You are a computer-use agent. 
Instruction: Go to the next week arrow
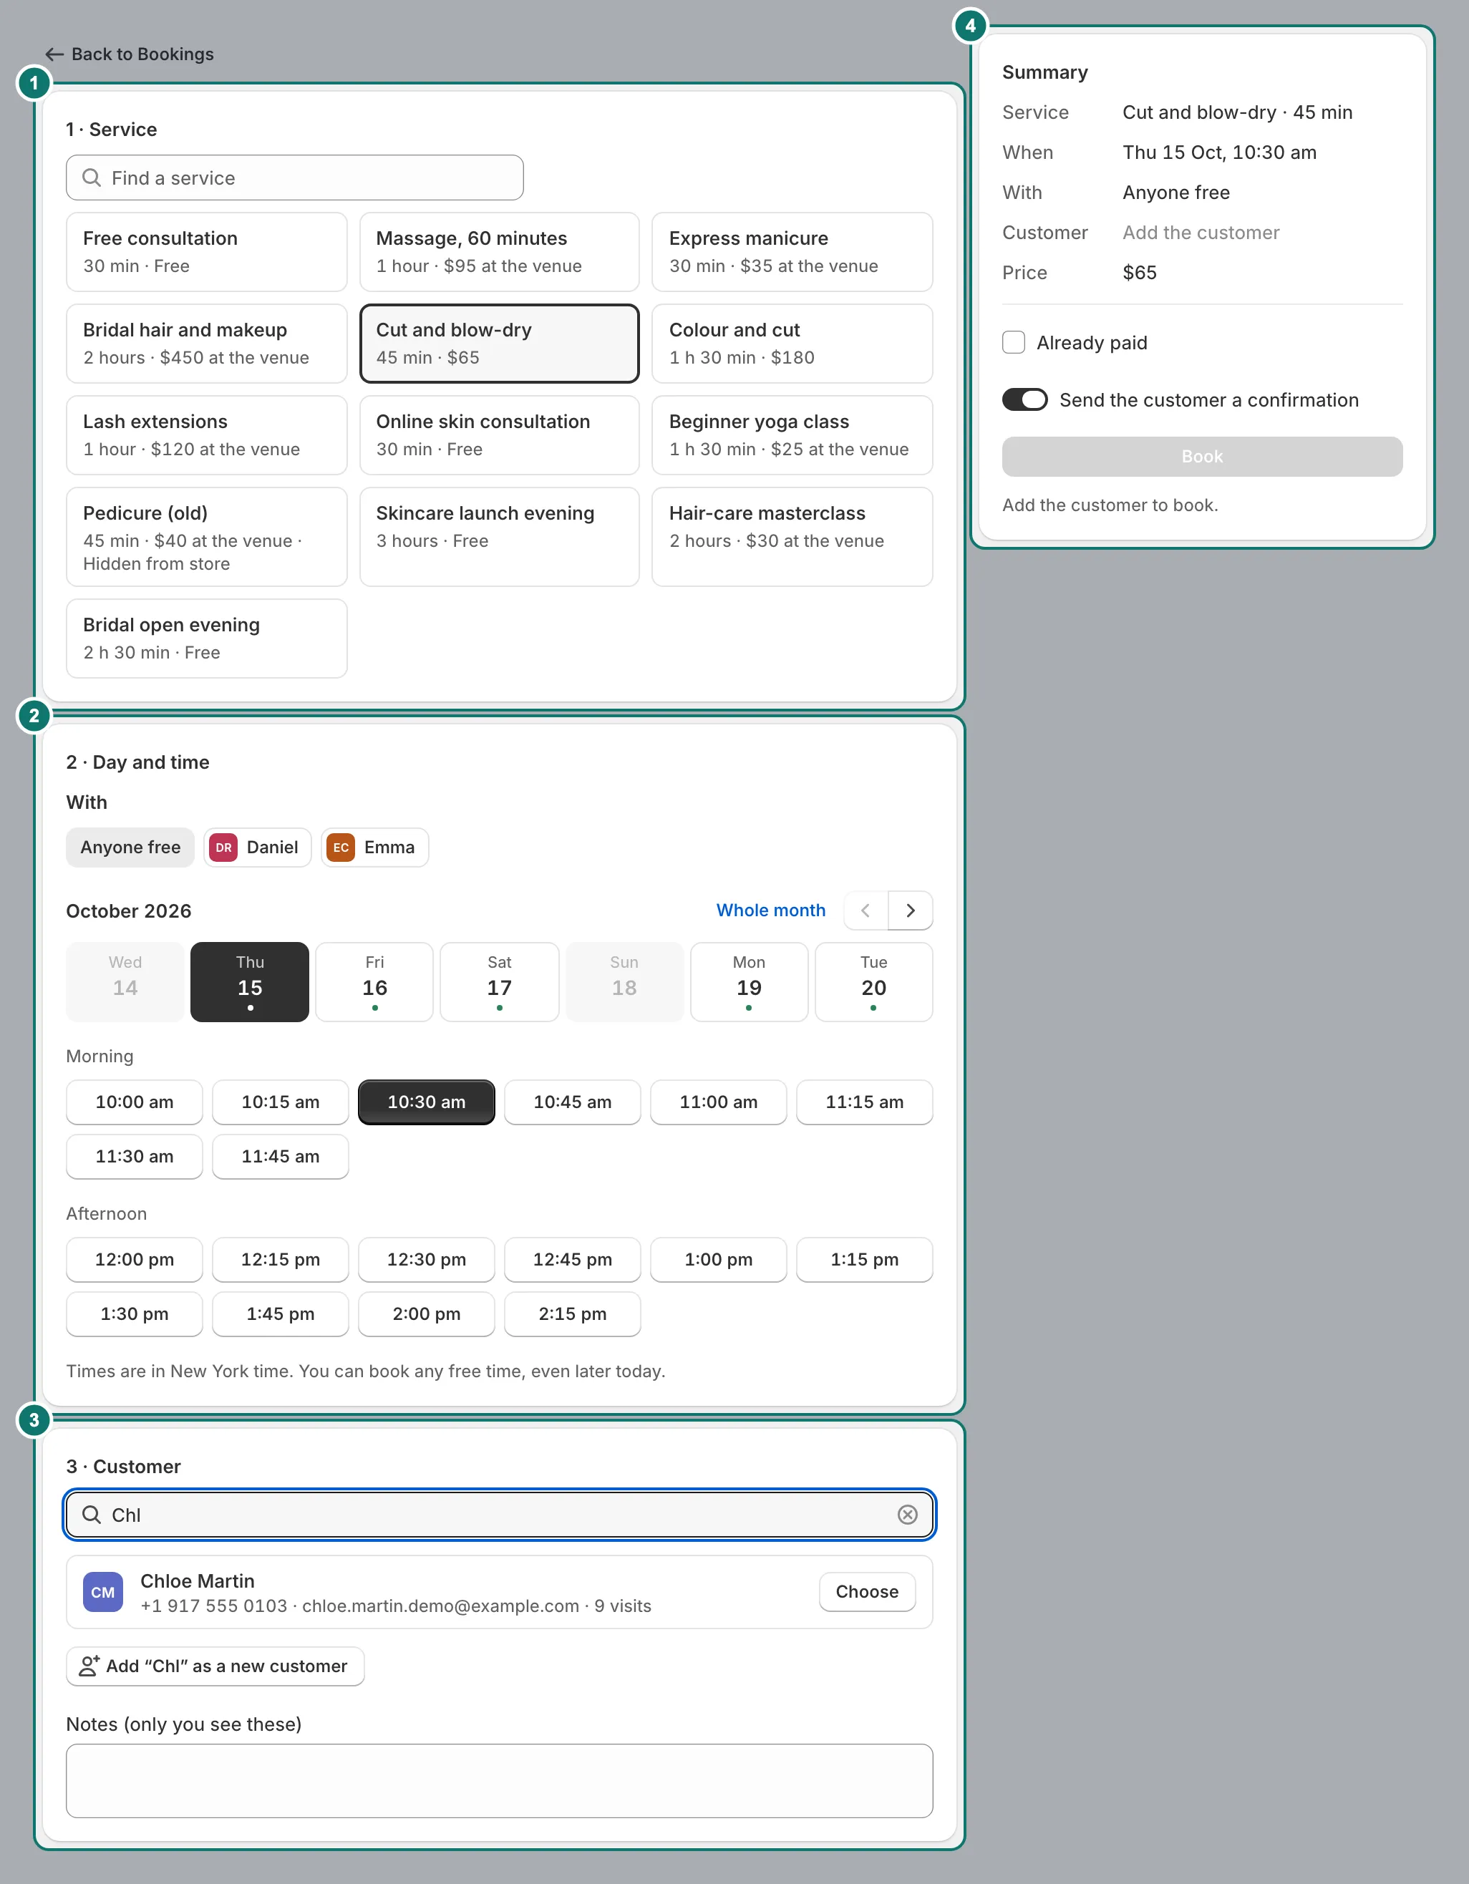[910, 910]
